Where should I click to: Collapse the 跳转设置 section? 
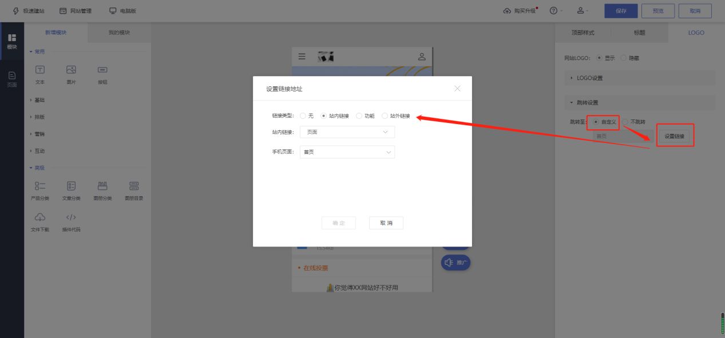640,102
